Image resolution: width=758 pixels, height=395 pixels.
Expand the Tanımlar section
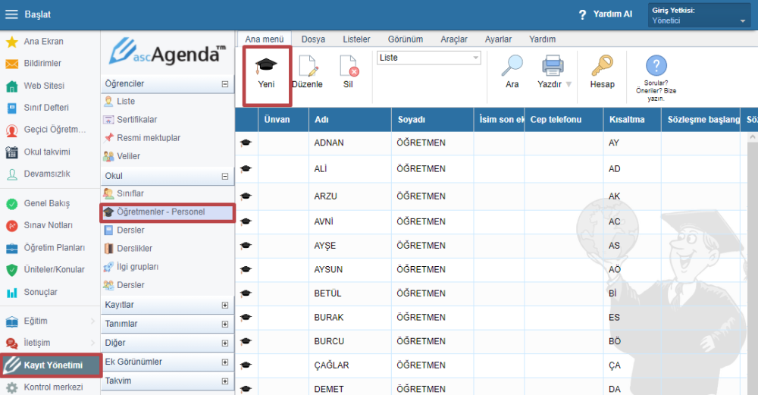[225, 324]
